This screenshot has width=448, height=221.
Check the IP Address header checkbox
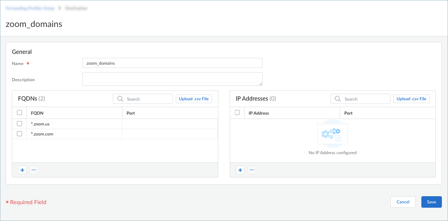tap(237, 113)
